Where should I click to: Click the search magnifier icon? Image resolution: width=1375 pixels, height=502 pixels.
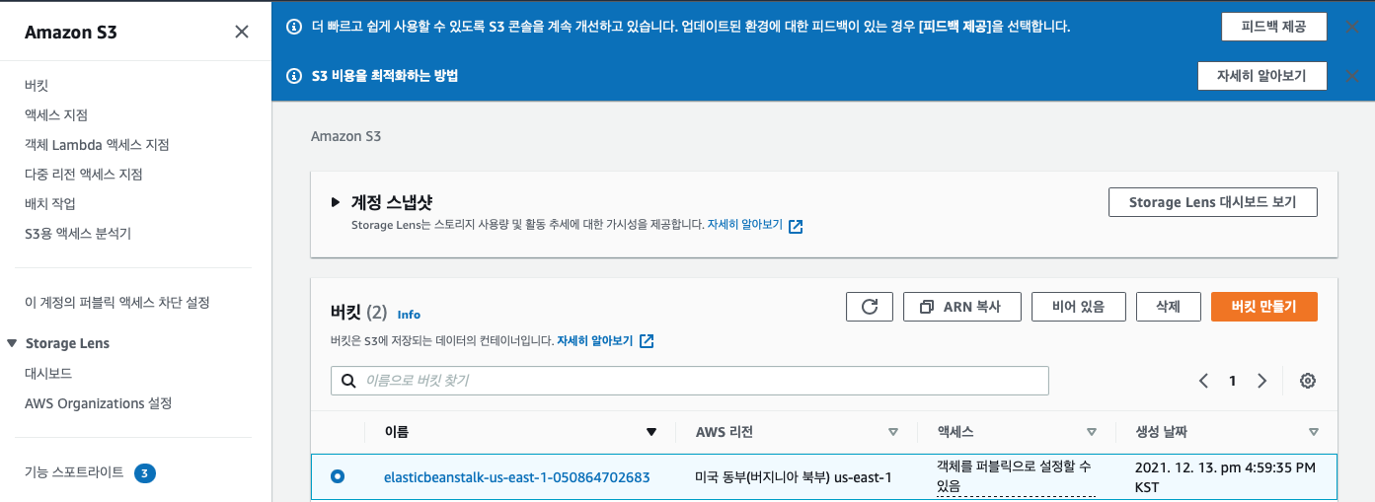(348, 381)
